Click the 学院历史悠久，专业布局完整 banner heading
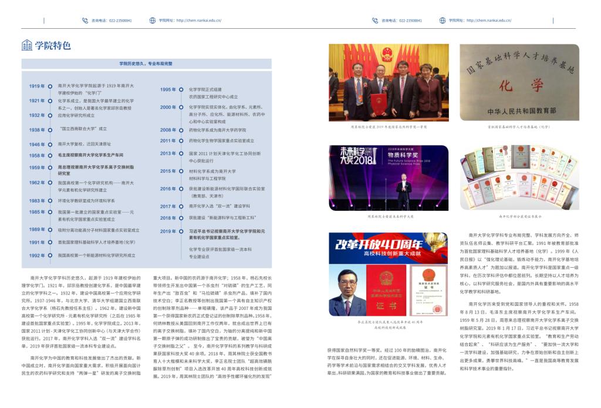601x408 pixels. click(146, 63)
